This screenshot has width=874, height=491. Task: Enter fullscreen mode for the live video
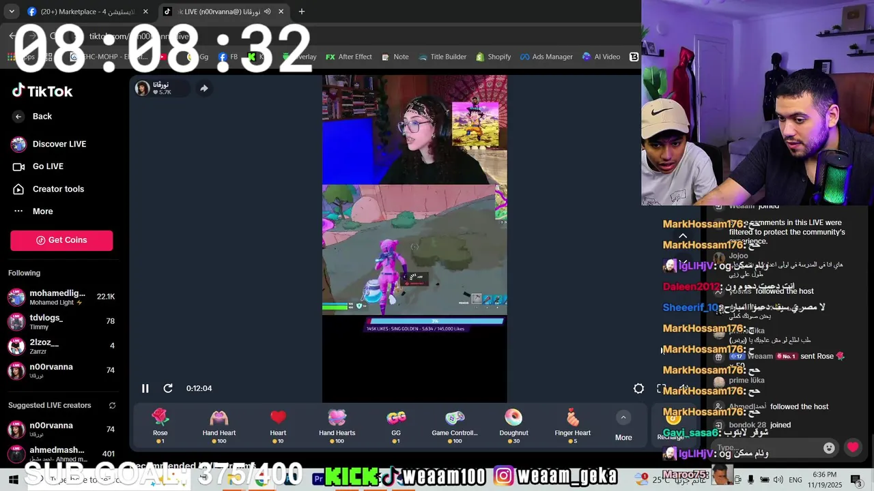(x=661, y=388)
